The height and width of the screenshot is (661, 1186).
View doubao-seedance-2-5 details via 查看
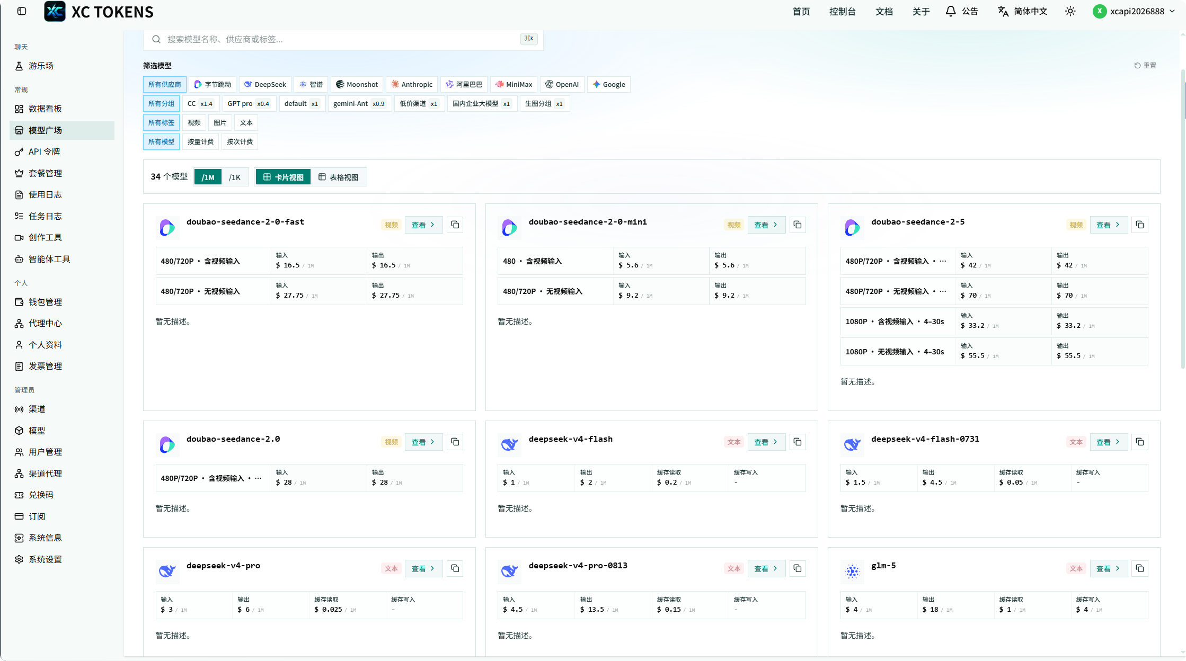click(x=1108, y=225)
